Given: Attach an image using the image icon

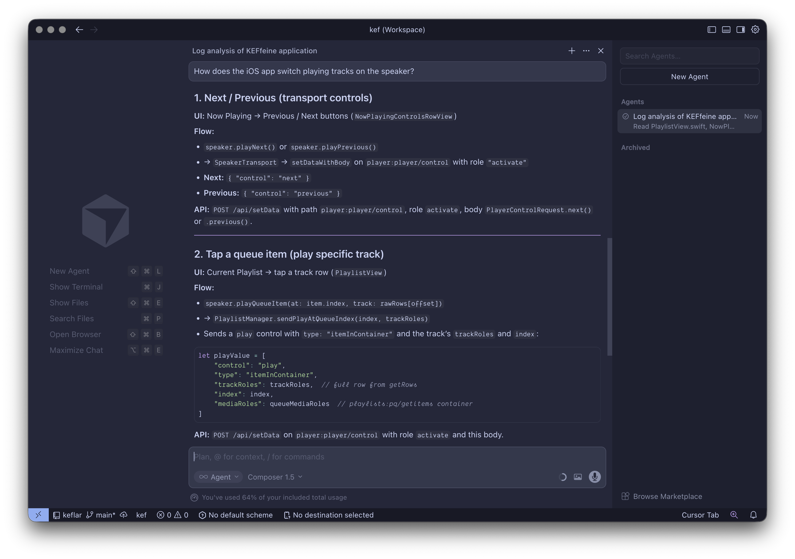Looking at the screenshot, I should point(578,477).
